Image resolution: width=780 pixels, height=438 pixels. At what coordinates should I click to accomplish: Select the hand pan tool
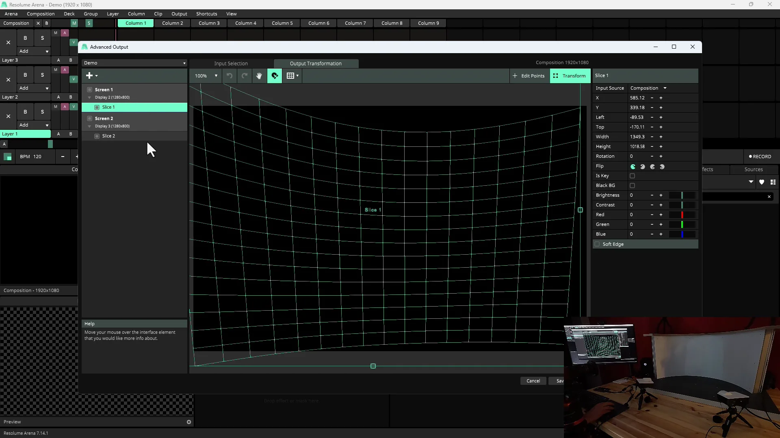259,76
